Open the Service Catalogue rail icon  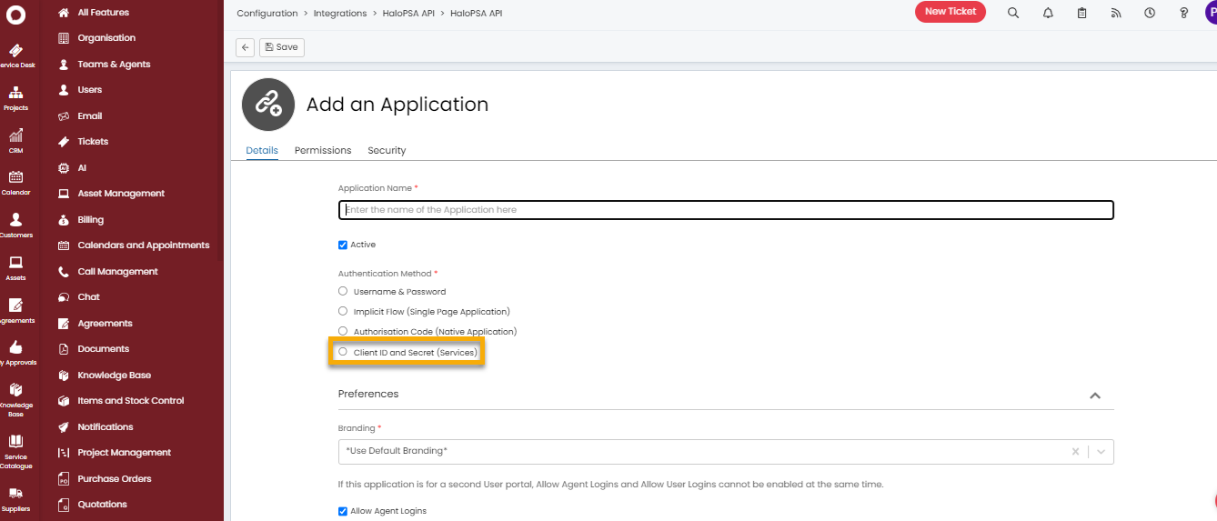click(15, 451)
